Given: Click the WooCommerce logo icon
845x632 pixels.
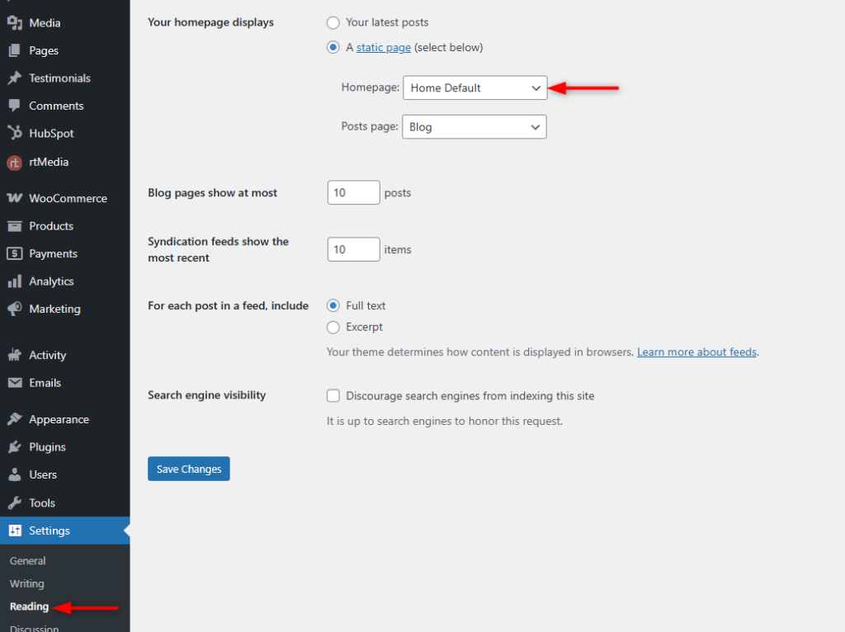Looking at the screenshot, I should (x=14, y=198).
